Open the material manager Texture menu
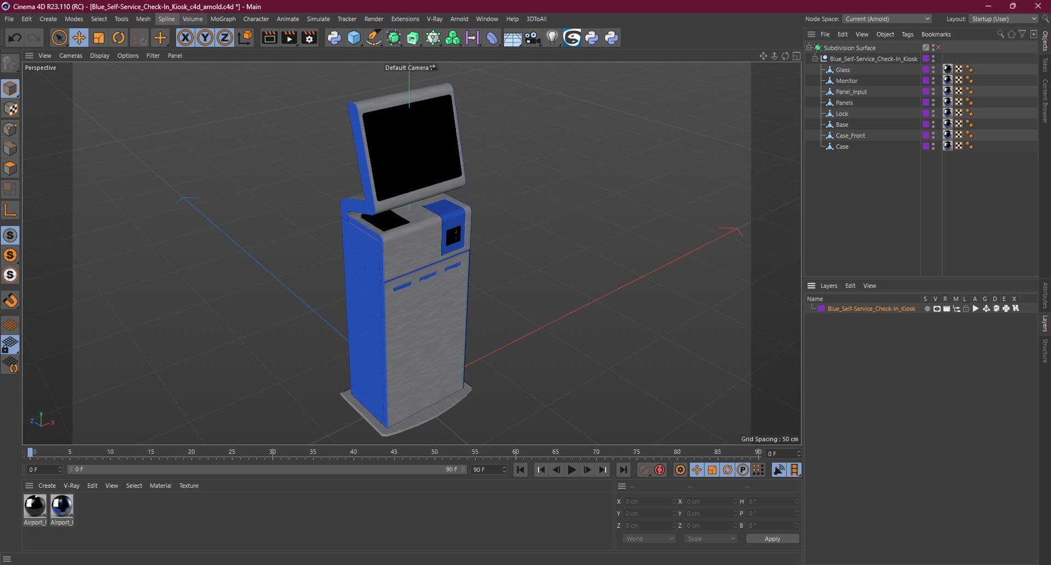 point(189,486)
